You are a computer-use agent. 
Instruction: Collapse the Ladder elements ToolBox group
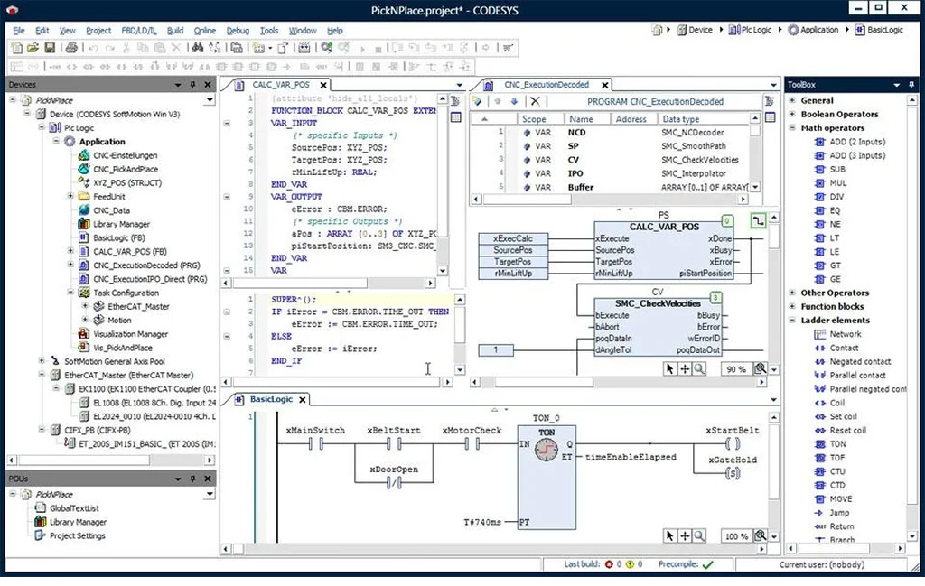click(792, 321)
